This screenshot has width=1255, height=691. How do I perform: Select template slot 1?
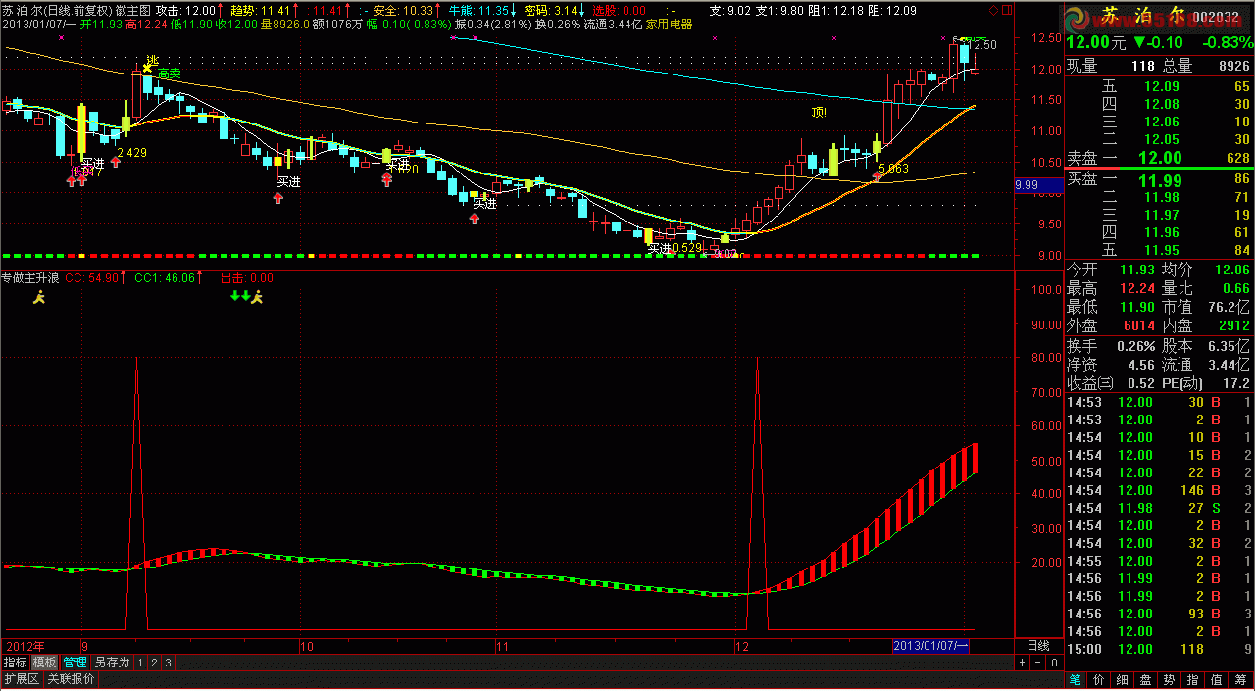(140, 663)
